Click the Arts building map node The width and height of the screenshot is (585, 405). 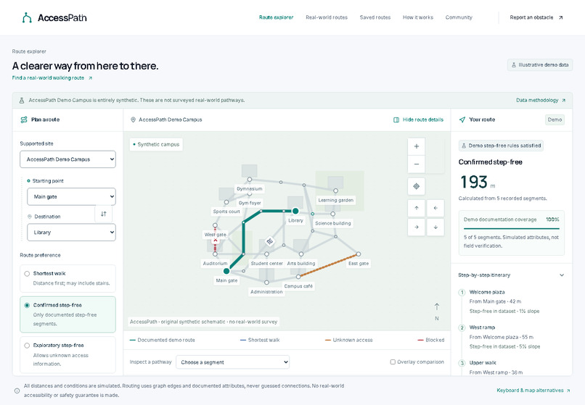coord(301,254)
